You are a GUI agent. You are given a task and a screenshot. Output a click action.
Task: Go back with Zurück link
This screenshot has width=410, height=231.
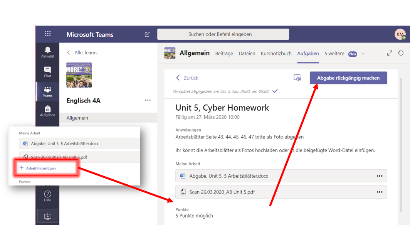(187, 78)
